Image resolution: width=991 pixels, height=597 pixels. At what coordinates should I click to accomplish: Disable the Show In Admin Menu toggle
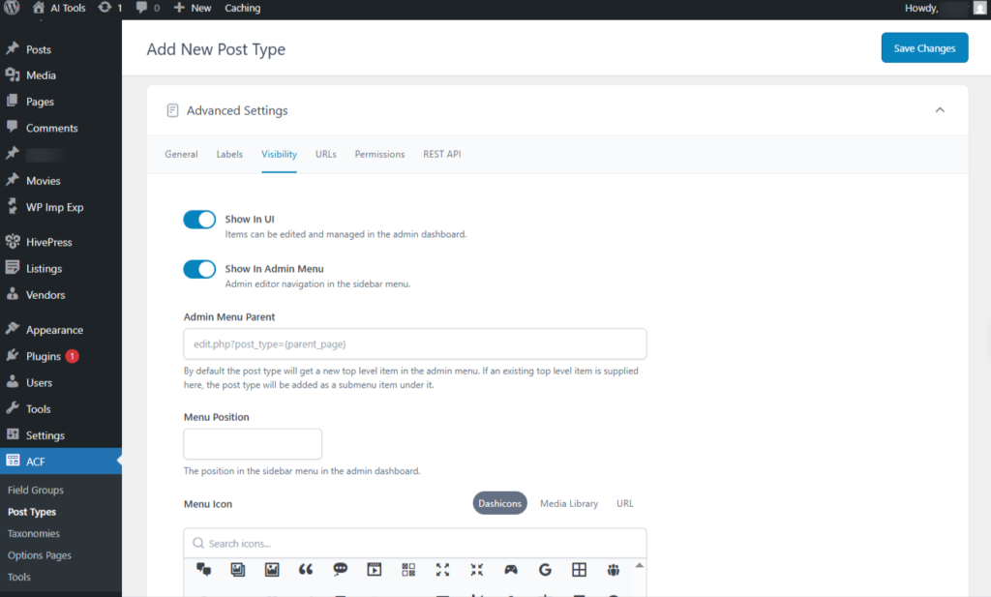(199, 269)
